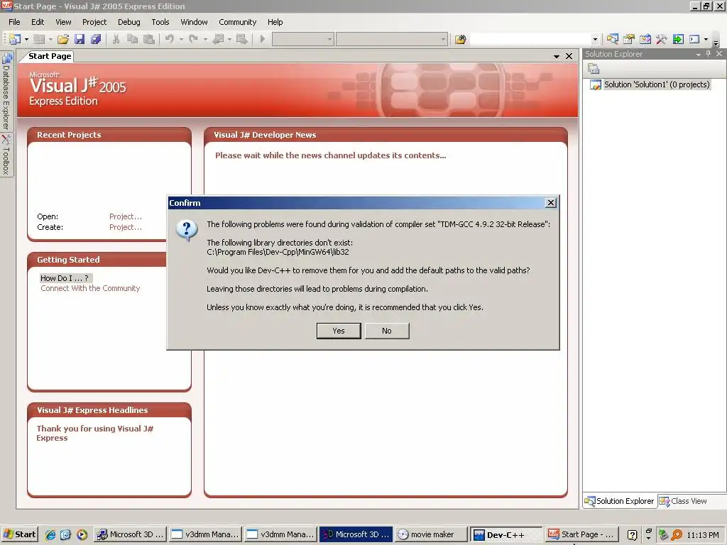Click the Save All icon
The image size is (727, 545).
[x=96, y=40]
